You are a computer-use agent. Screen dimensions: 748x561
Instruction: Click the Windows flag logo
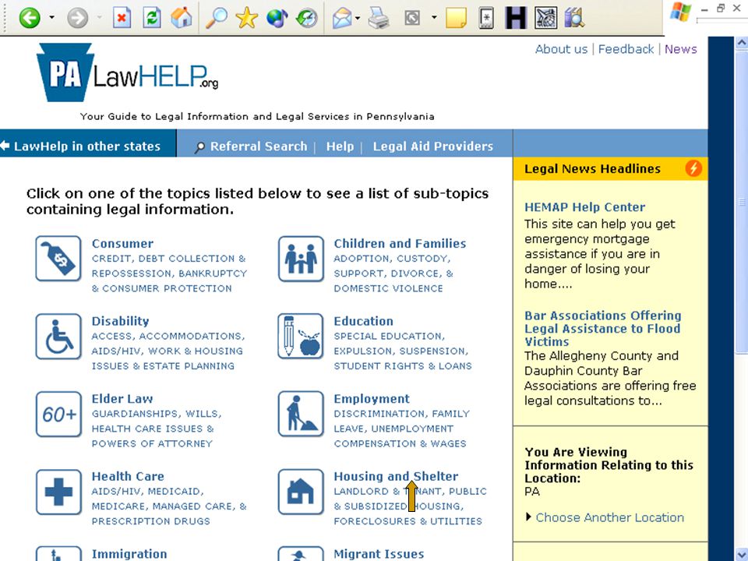(x=679, y=12)
